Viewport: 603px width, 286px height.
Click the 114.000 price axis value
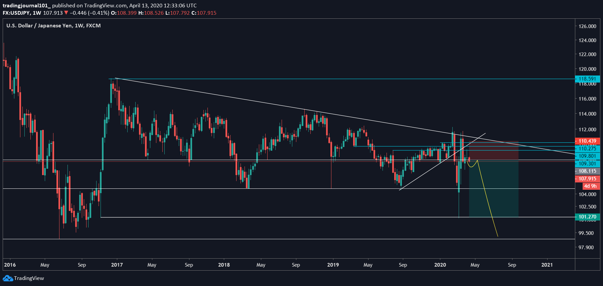coord(587,114)
